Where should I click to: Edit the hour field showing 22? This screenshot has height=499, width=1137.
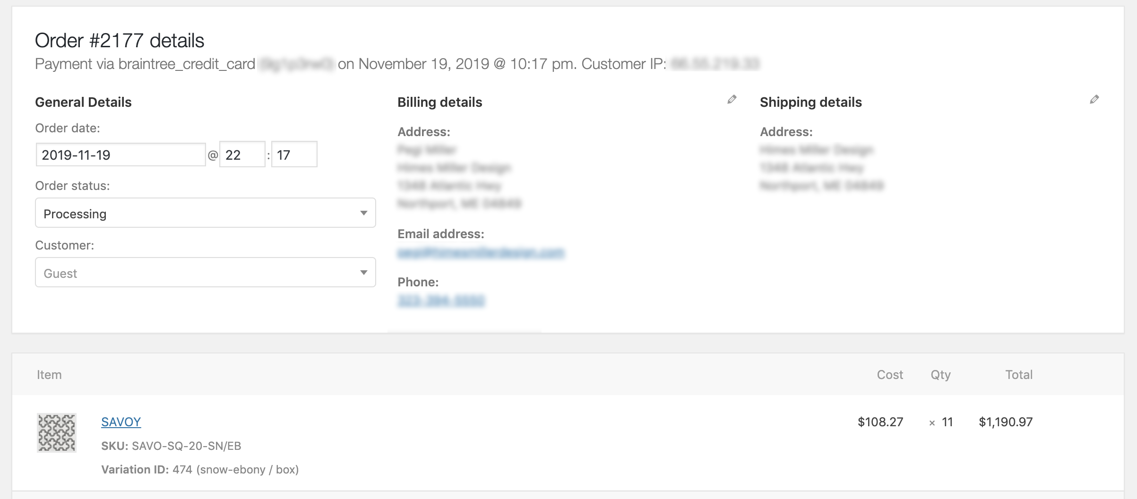242,154
